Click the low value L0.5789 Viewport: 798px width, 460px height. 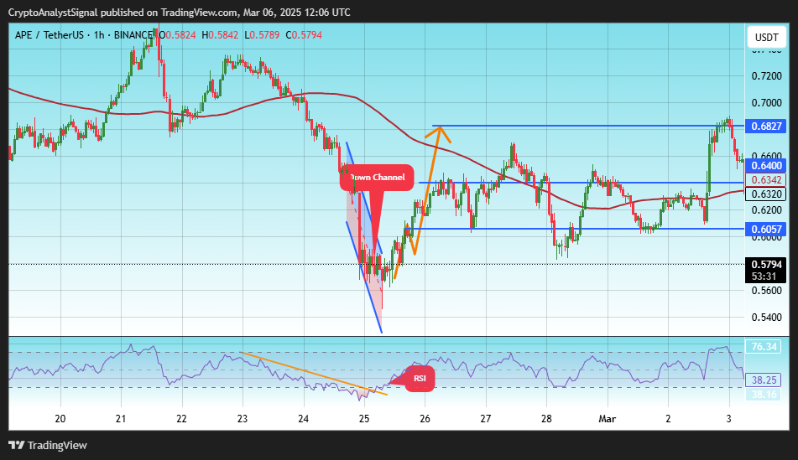(x=262, y=35)
